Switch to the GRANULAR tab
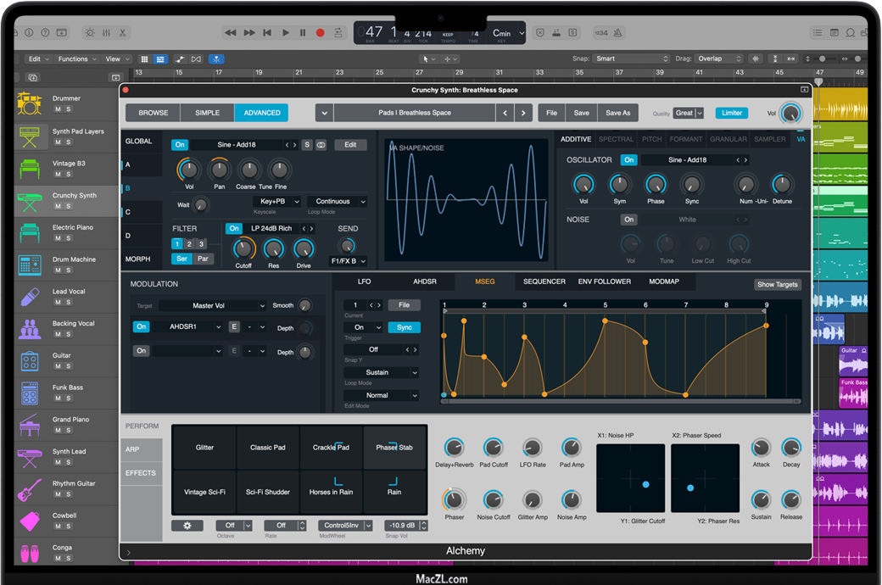 tap(728, 139)
